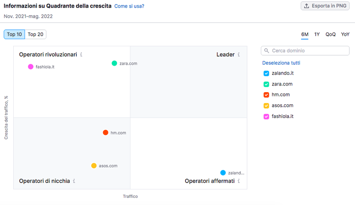Focus the Cerca dominio search field
The image size is (355, 205).
305,51
